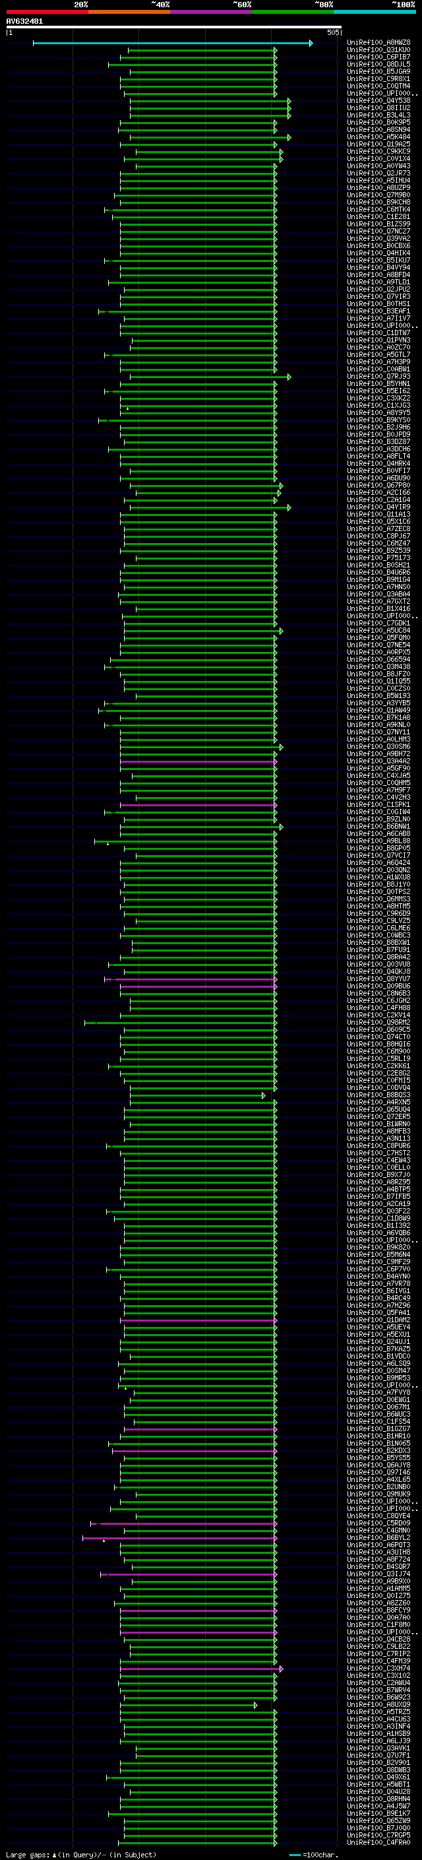This screenshot has width=422, height=1860.
Task: Click the purple alignment bar for Q3A4A2
Action: coord(198,762)
